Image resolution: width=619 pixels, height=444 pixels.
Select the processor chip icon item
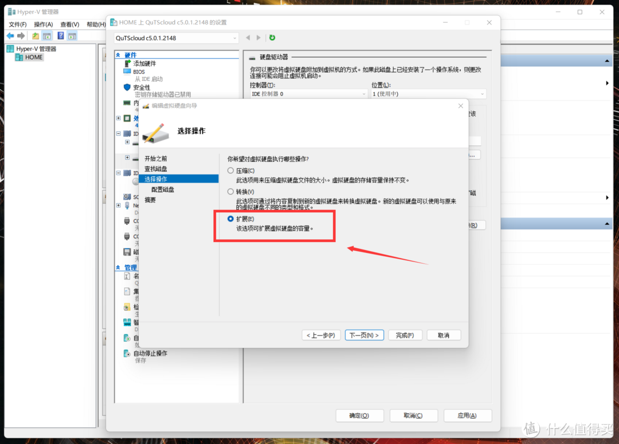coord(127,118)
